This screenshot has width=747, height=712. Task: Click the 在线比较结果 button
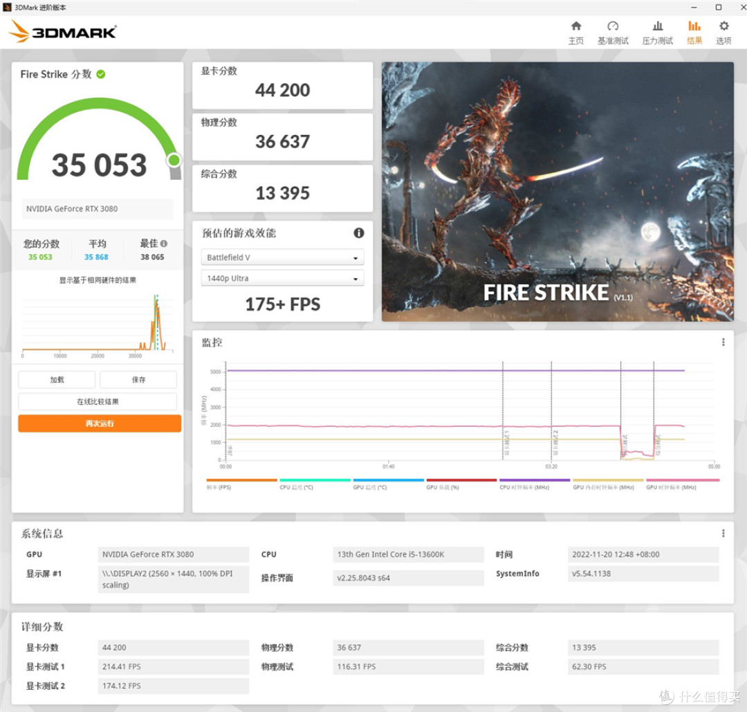click(99, 401)
